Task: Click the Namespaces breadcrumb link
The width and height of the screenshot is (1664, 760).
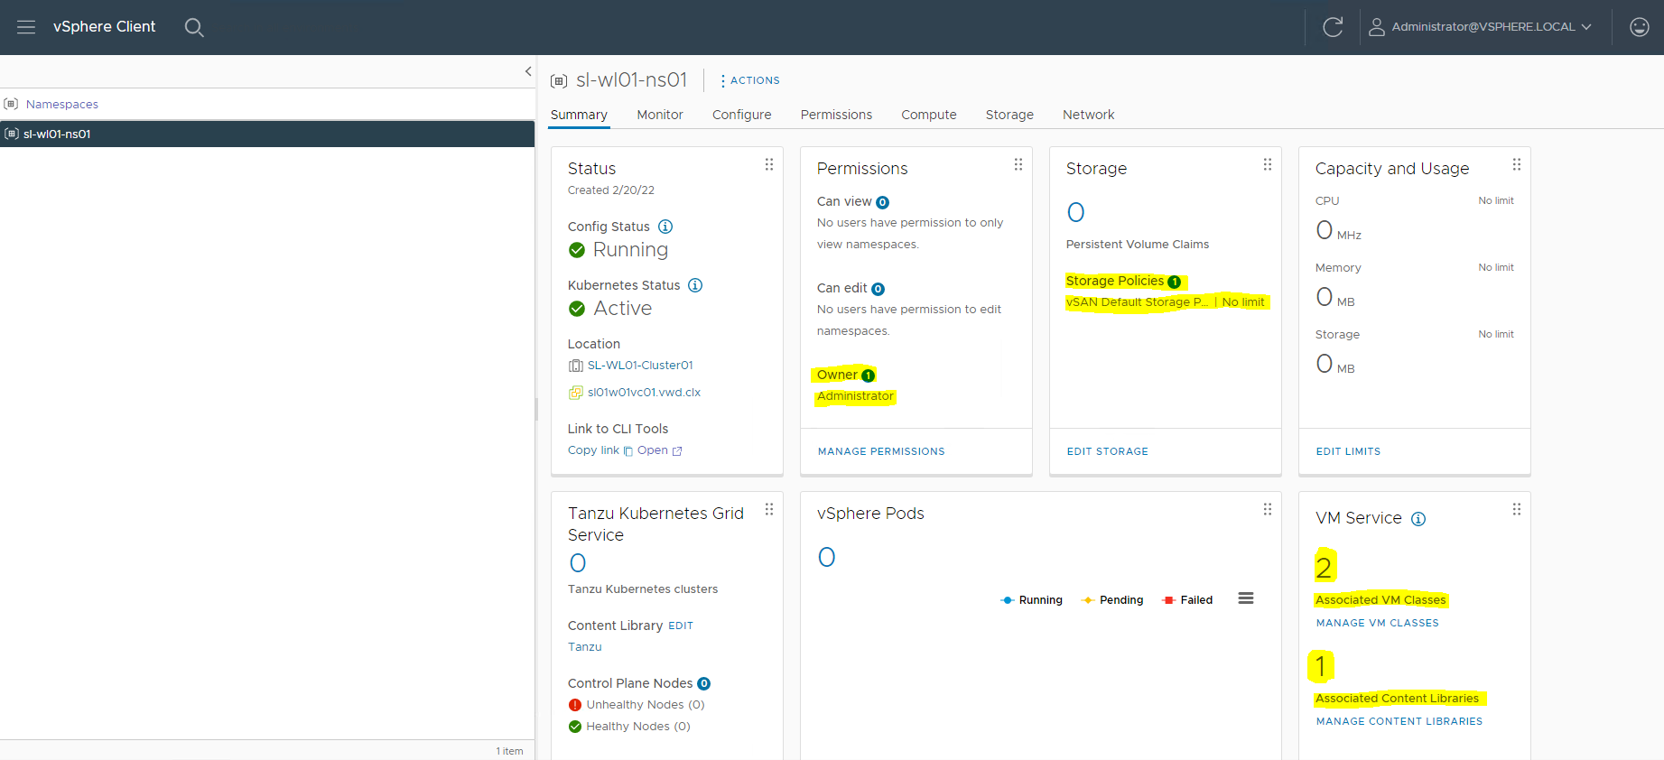Action: coord(62,104)
